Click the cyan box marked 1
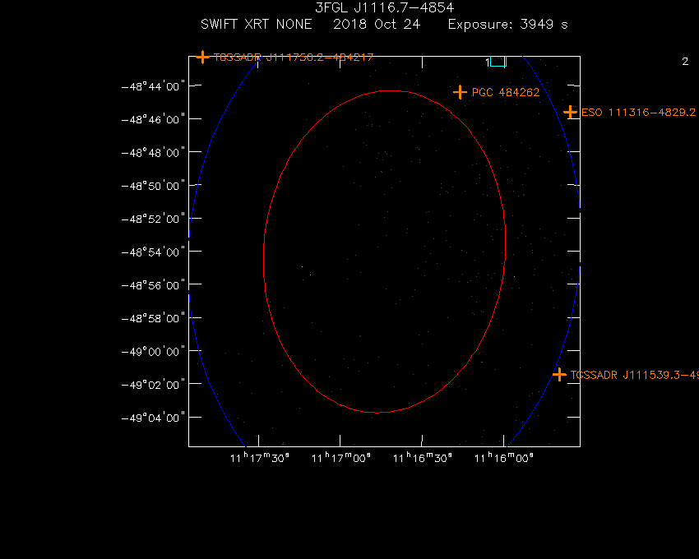 498,62
